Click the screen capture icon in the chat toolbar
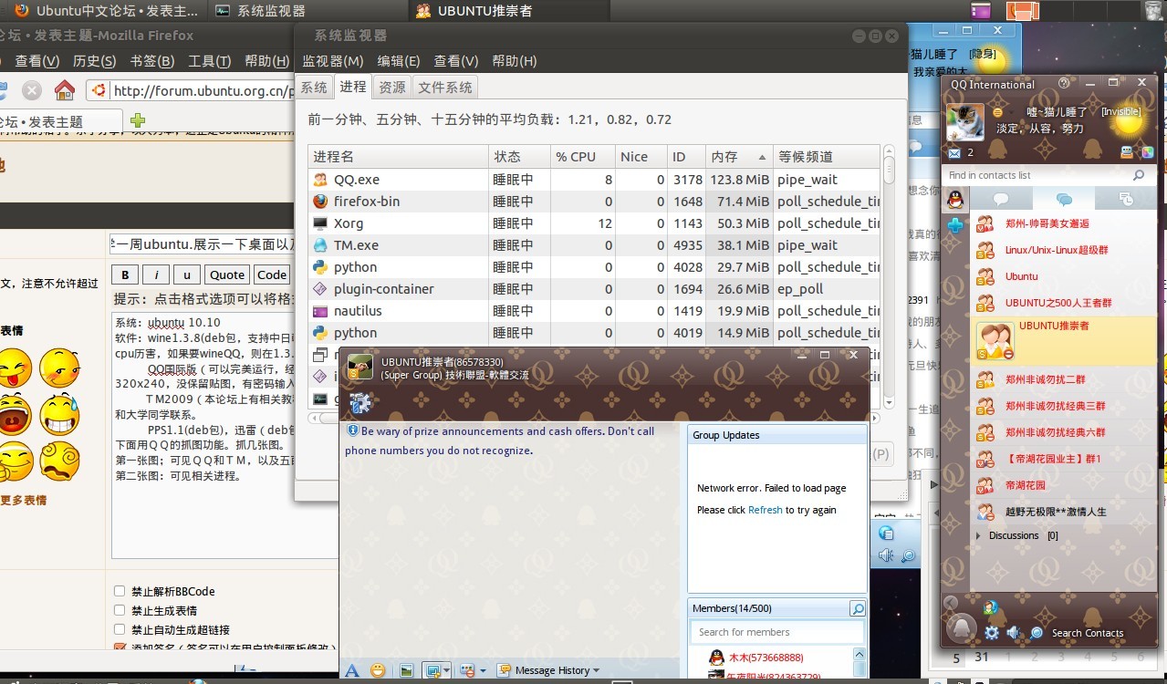 (432, 670)
